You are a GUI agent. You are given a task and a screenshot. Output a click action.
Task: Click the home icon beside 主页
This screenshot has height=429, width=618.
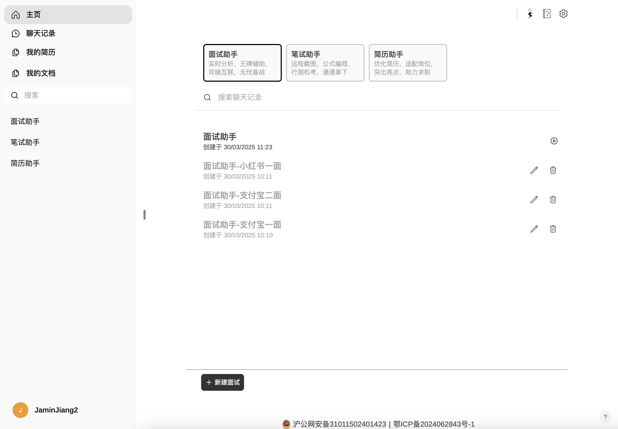click(16, 14)
